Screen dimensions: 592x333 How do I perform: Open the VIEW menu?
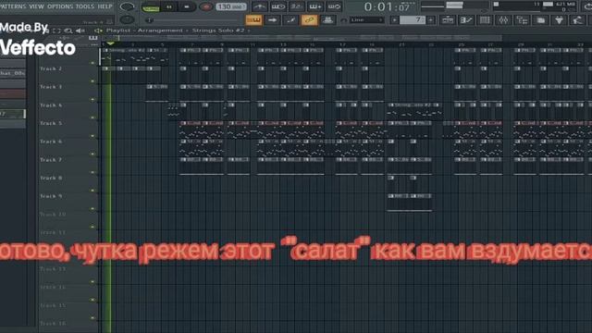coord(37,6)
